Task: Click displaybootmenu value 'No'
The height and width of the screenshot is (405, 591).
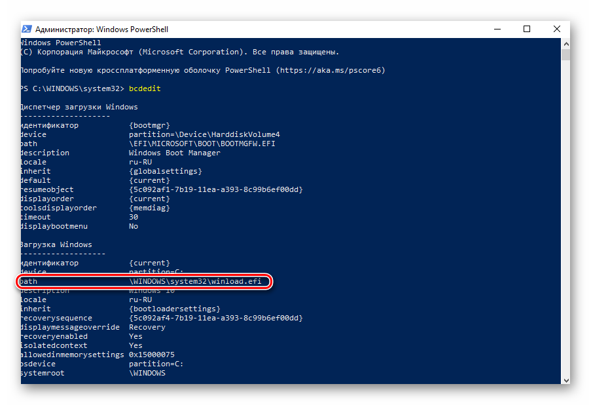Action: (134, 227)
